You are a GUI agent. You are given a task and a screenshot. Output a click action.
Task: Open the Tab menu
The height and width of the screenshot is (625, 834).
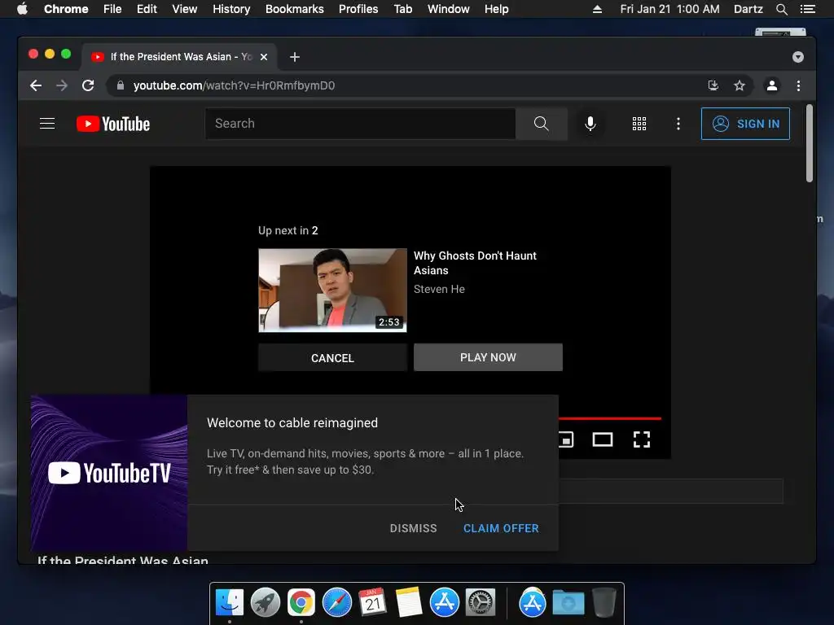[x=402, y=9]
